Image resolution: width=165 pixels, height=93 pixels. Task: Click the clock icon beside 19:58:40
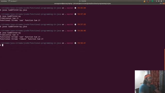[x=75, y=31]
